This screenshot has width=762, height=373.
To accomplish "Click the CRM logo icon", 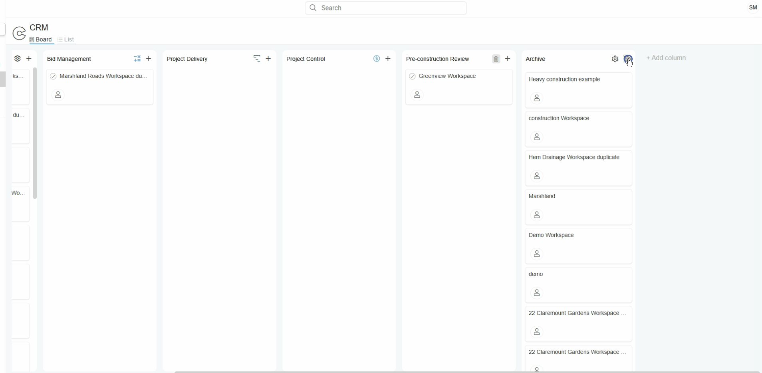I will [x=19, y=34].
